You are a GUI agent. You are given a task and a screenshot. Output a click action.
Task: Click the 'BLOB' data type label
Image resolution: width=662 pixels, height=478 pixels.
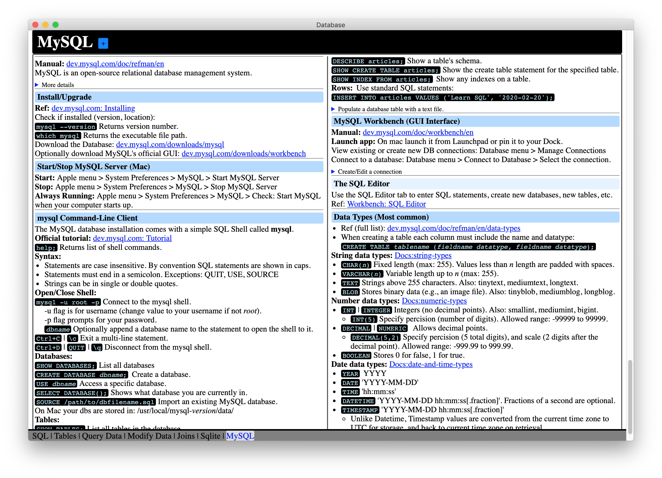[350, 292]
